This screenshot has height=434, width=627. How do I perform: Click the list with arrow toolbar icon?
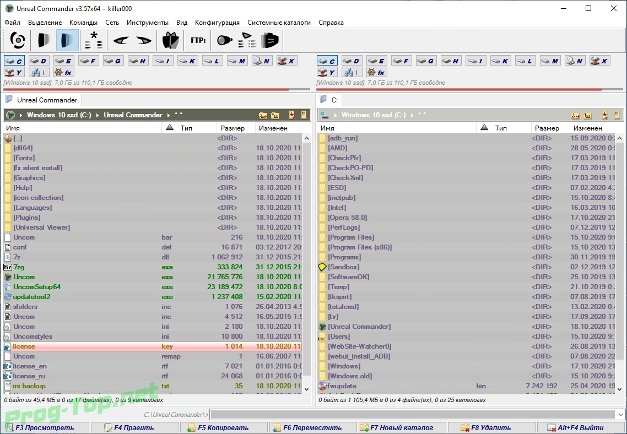(x=247, y=40)
